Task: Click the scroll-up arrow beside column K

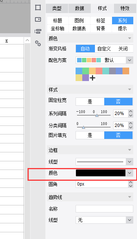Action: click(27, 40)
